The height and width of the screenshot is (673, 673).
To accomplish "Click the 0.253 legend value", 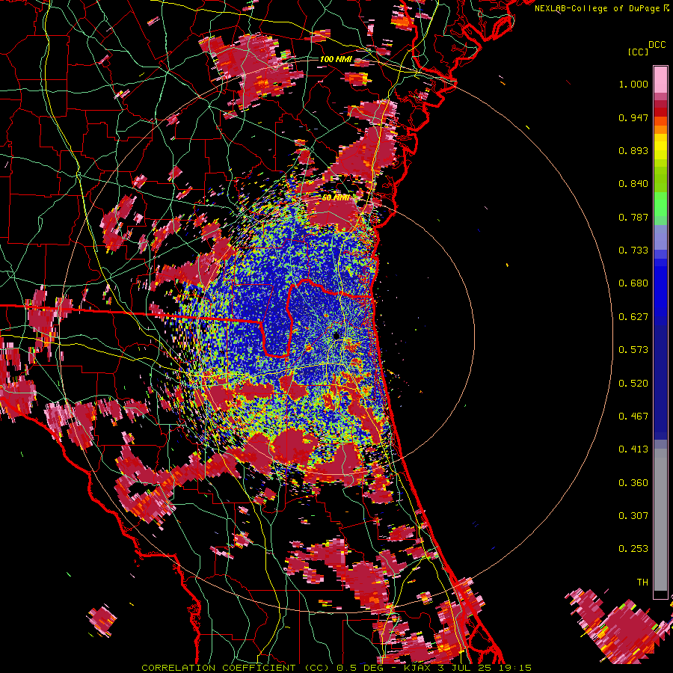I will point(633,549).
